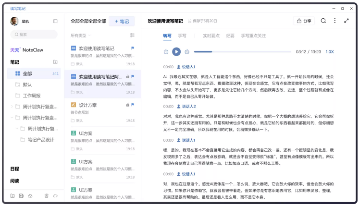Click audio icon of first 欢迎使用读写笔记 note
The width and height of the screenshot is (359, 206).
point(74,48)
